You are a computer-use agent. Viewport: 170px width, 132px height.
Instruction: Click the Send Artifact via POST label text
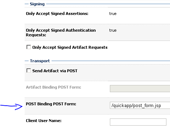55,71
